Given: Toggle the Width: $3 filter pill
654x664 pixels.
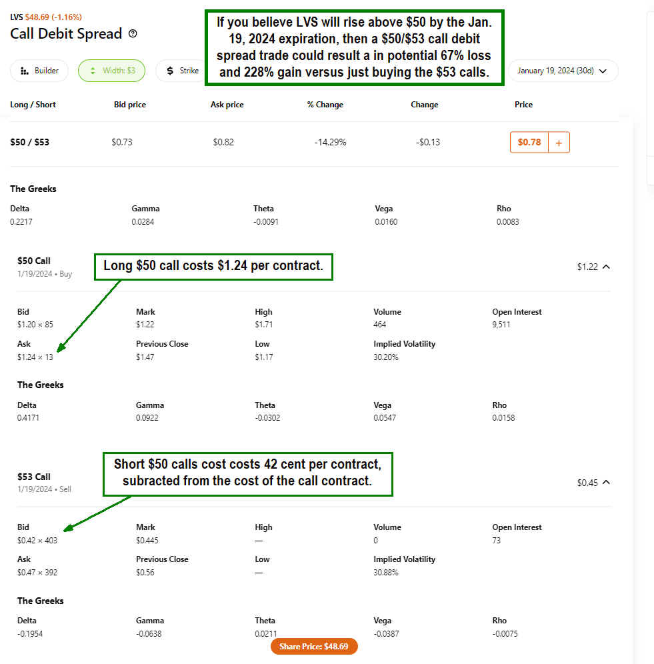Looking at the screenshot, I should 111,71.
